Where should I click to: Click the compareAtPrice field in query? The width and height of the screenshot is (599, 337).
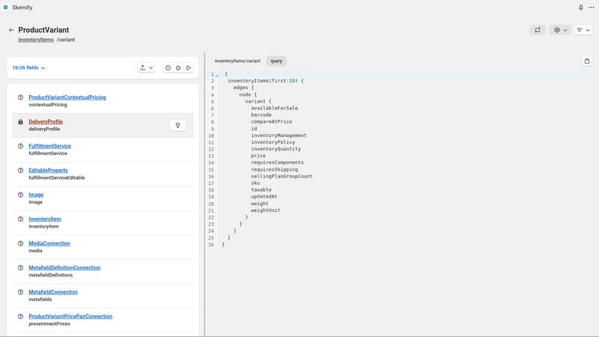coord(271,121)
